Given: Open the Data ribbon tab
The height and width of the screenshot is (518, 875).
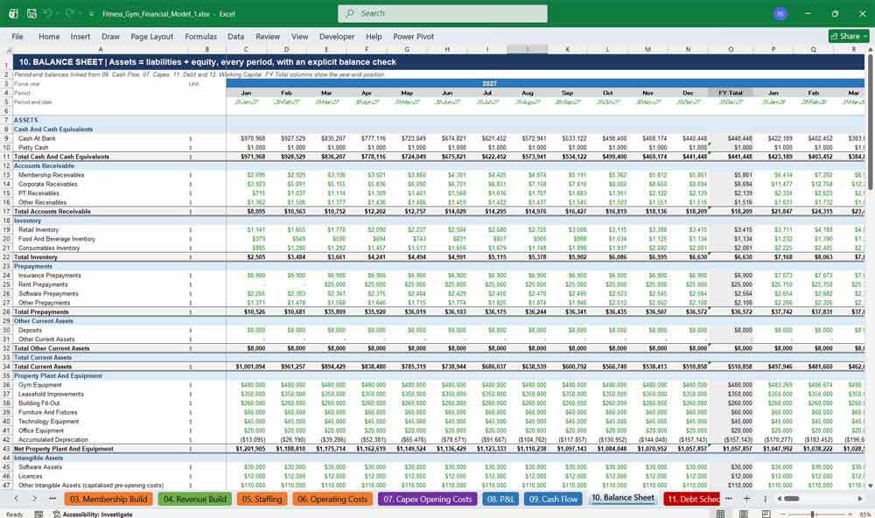Looking at the screenshot, I should click(x=235, y=36).
